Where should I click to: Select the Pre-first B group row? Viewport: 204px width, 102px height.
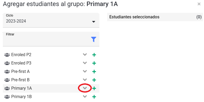pos(51,80)
